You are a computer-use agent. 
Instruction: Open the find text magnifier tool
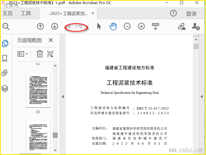coord(6,27)
